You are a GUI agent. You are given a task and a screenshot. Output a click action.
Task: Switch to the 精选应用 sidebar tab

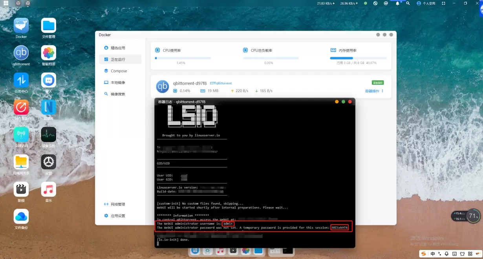[118, 48]
